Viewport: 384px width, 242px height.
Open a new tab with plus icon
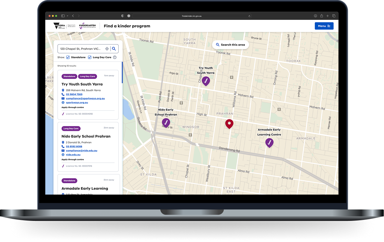(x=327, y=16)
